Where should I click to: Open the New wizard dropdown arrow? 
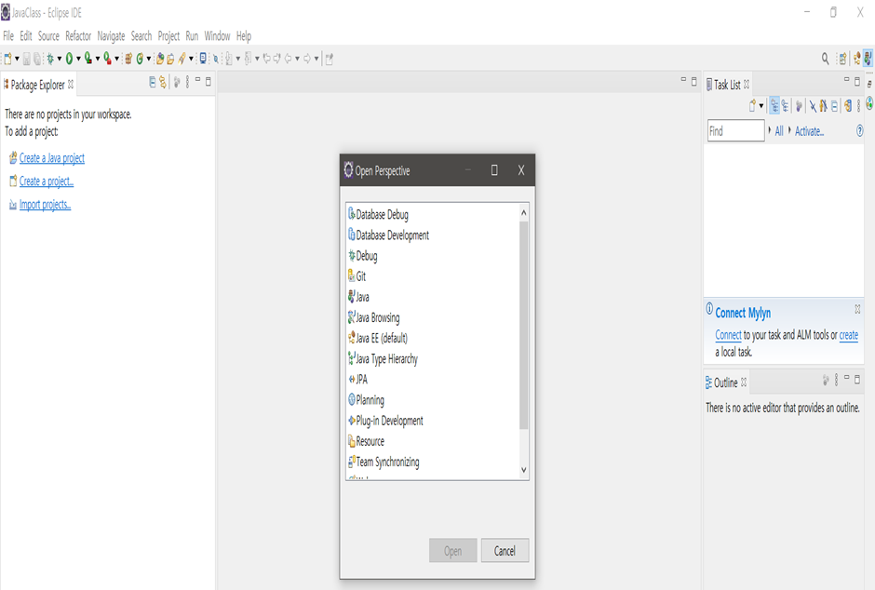tap(17, 59)
